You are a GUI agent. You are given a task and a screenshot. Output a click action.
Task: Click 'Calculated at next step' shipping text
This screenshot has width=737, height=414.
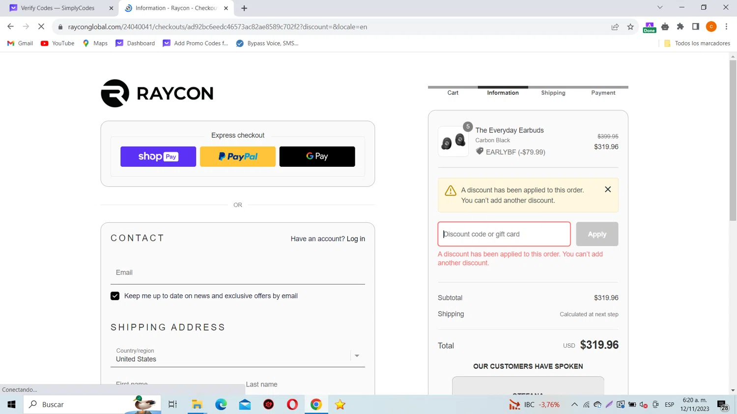coord(589,314)
